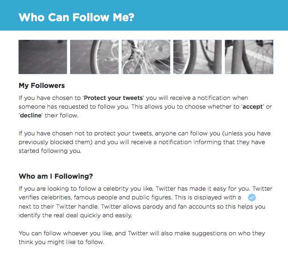Click the 'Who Can Follow Me?' title
Viewport: 288px width, 274px height.
coord(76,17)
